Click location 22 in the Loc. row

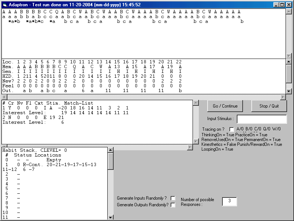179,62
